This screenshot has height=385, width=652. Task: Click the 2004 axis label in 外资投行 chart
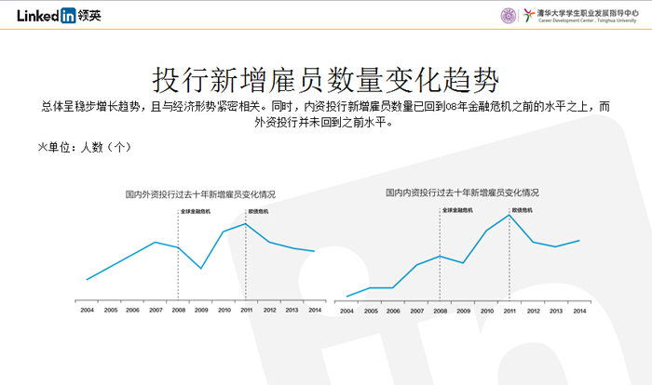click(x=87, y=309)
